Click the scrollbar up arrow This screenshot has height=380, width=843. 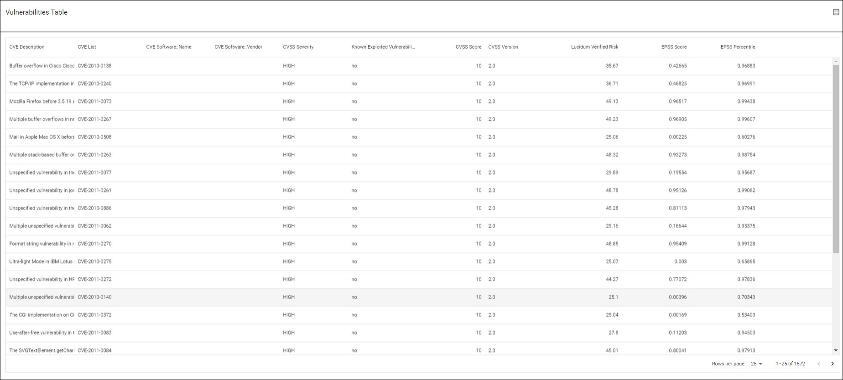coord(836,61)
